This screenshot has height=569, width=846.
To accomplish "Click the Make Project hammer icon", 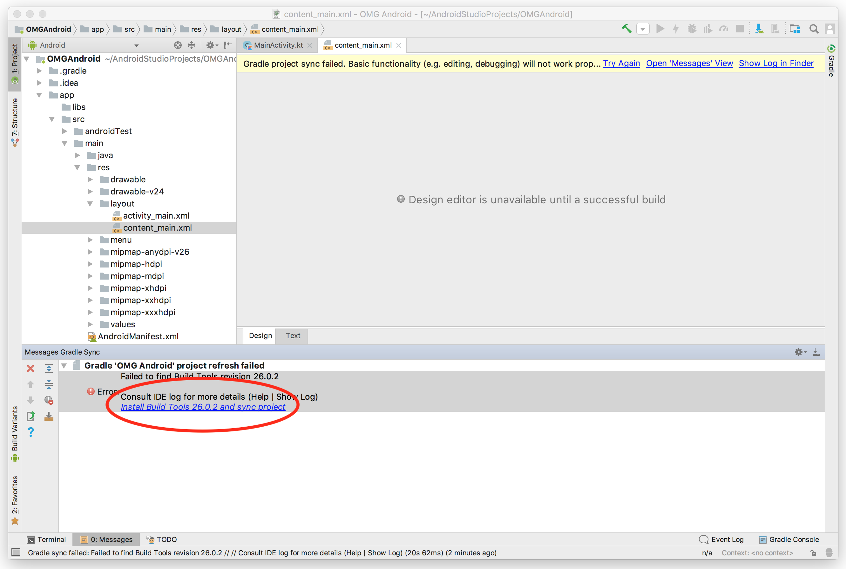I will 626,29.
